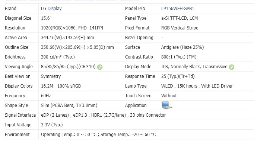Click the laptop icon in Application row
254x145 pixels.
(167, 105)
